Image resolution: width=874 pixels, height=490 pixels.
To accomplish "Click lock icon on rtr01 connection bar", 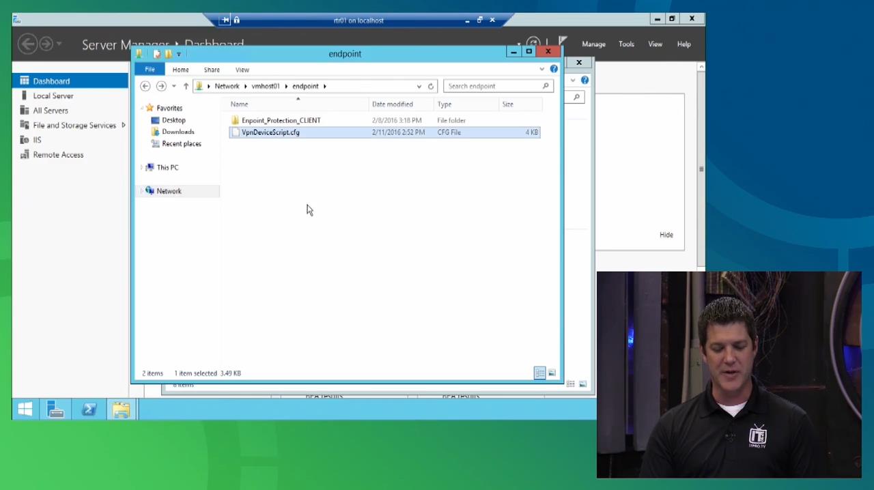I will (x=237, y=20).
